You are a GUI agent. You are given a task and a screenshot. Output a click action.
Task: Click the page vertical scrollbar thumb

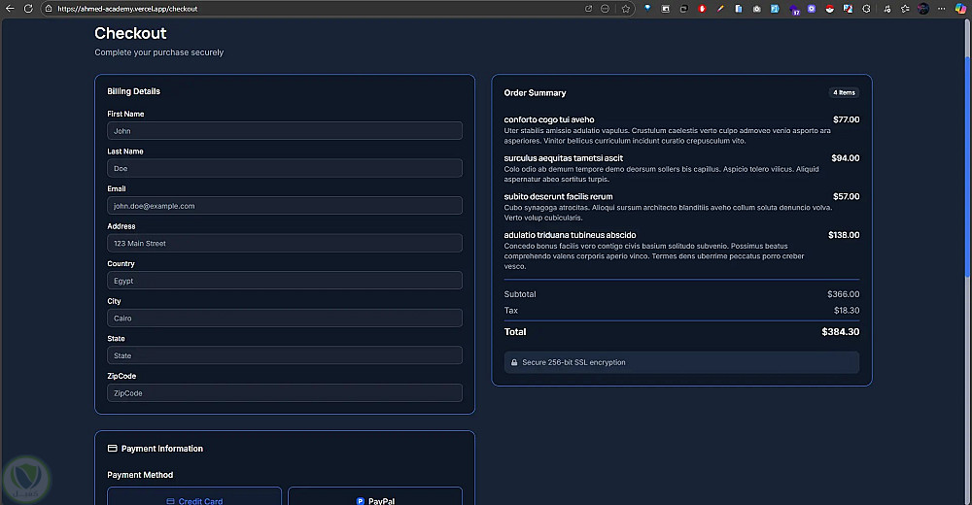[x=968, y=167]
